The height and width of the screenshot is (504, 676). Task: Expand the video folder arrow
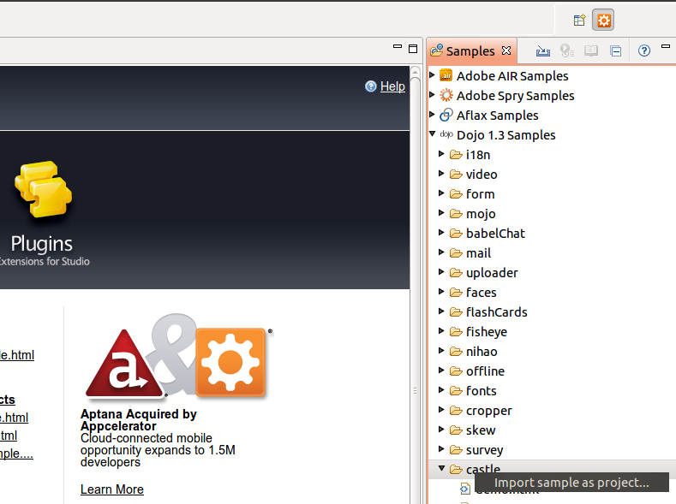[x=441, y=174]
